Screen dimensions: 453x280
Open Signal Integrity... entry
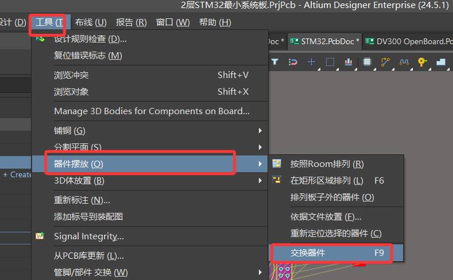point(150,236)
